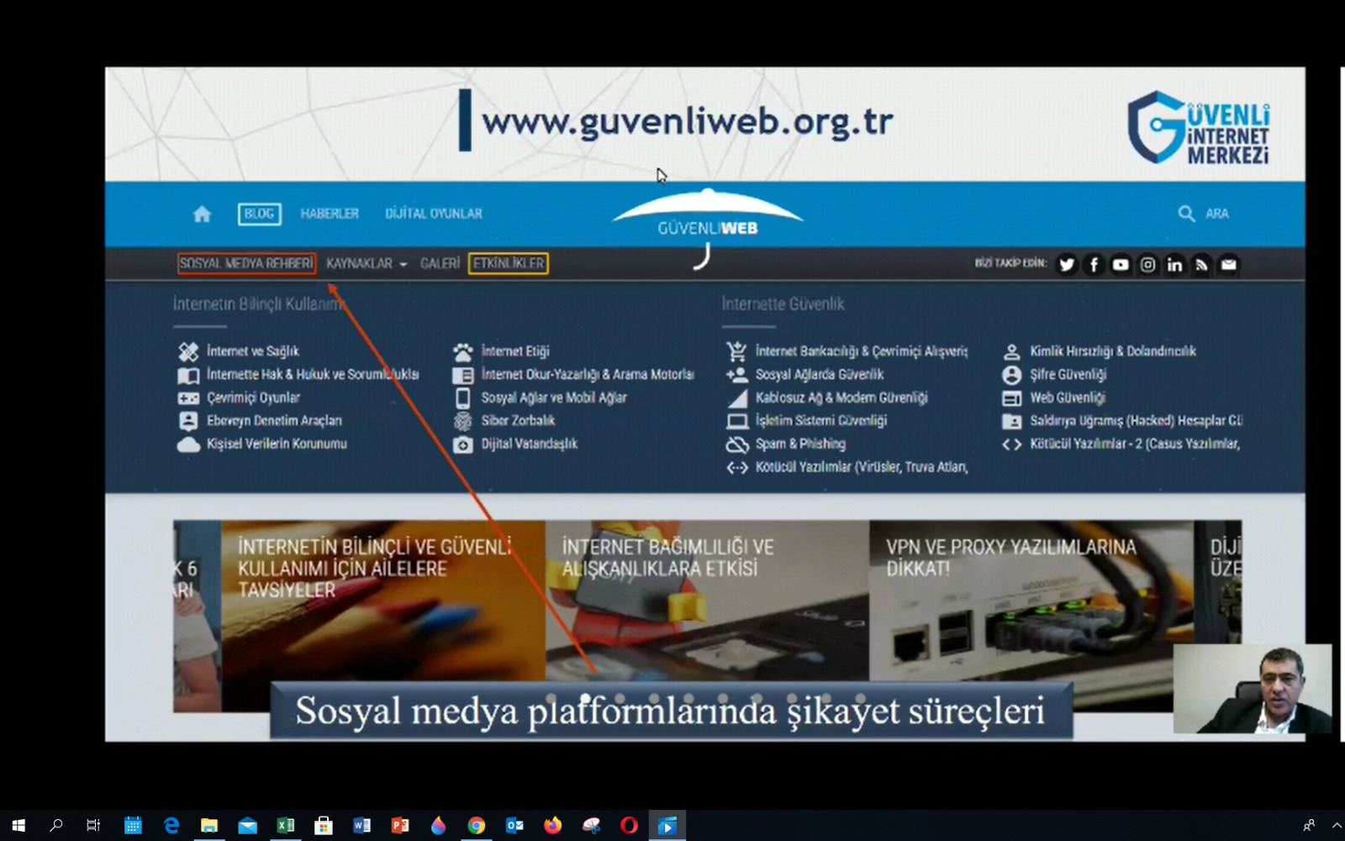Launch Microsoft Edge from taskbar
1345x841 pixels.
point(171,826)
